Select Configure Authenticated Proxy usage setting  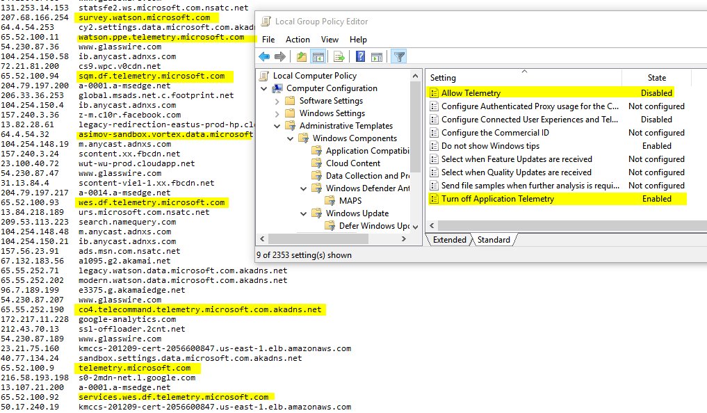530,106
